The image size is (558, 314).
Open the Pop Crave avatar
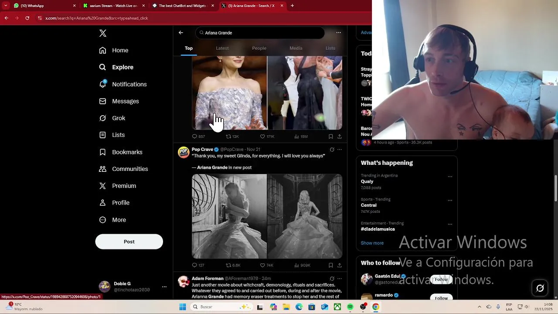point(184,152)
